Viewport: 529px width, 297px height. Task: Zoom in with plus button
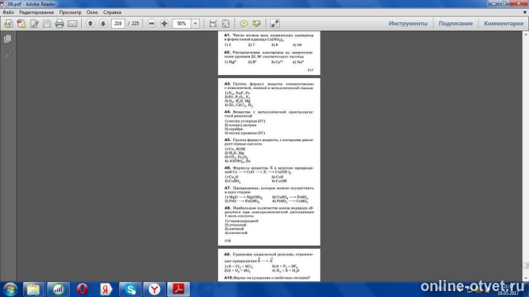coord(164,24)
